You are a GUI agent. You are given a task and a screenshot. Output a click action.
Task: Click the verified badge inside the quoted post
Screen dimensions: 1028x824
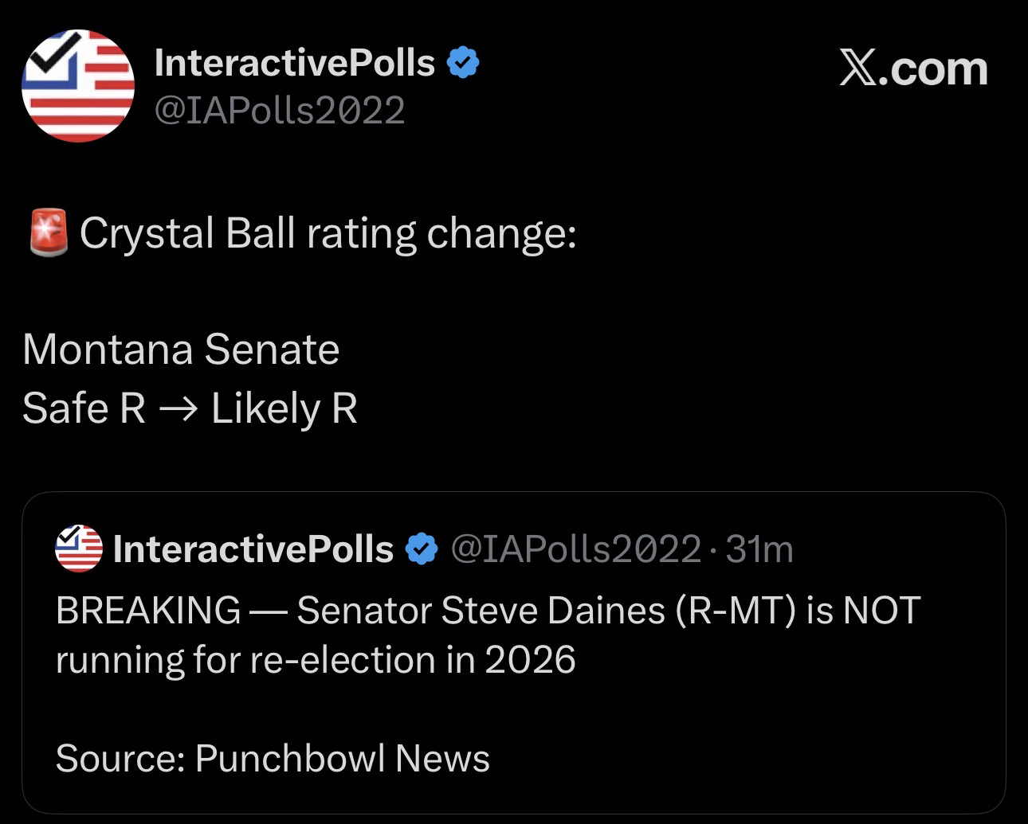pyautogui.click(x=422, y=549)
